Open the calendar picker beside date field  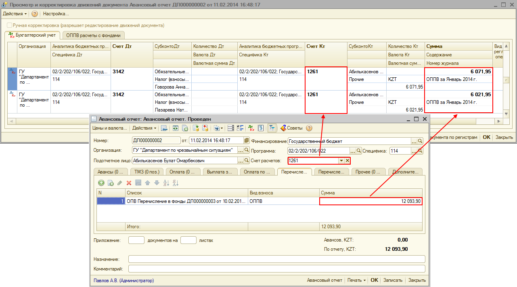247,140
